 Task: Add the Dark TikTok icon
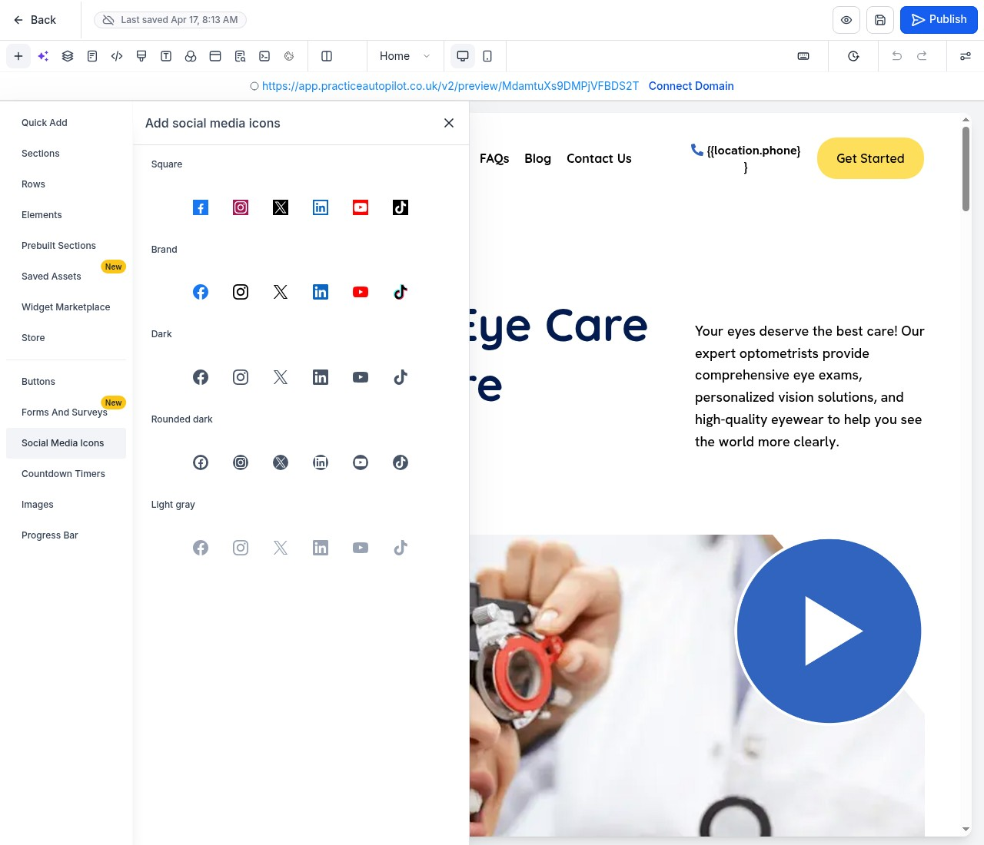[x=401, y=377]
